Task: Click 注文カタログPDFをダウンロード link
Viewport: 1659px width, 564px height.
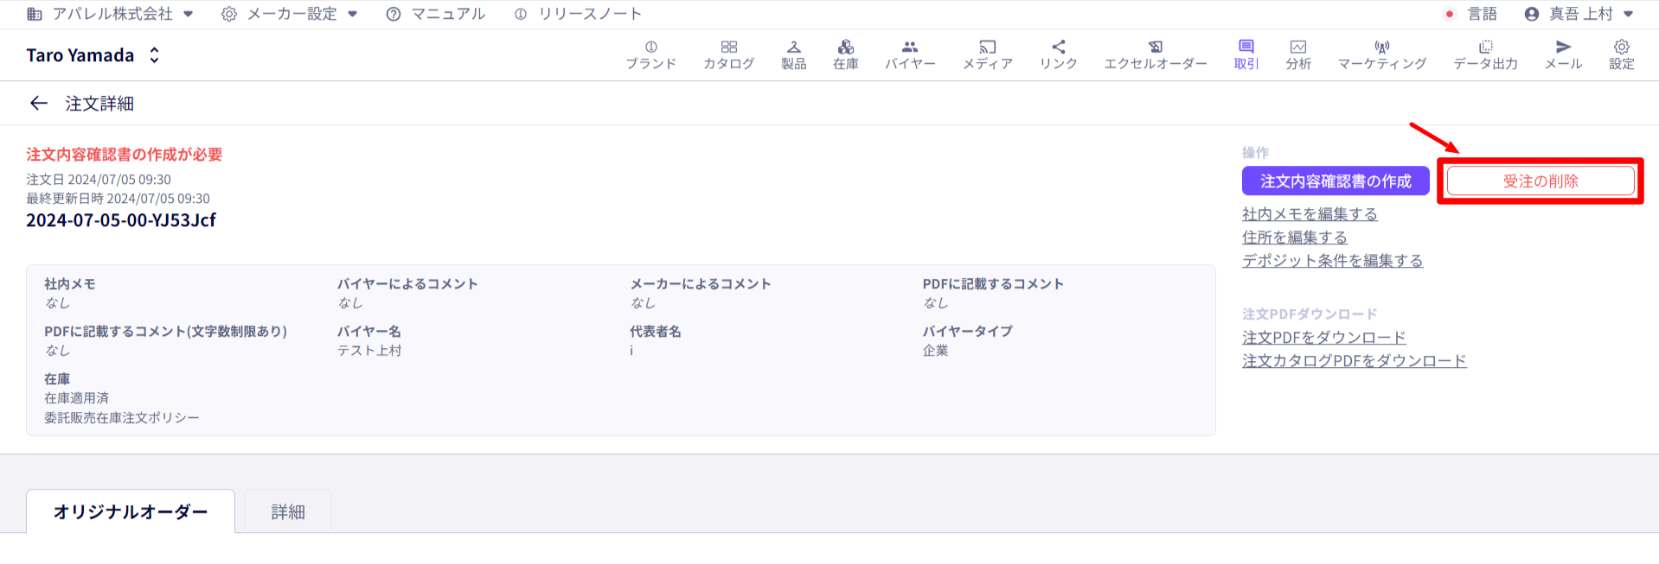Action: [x=1355, y=361]
